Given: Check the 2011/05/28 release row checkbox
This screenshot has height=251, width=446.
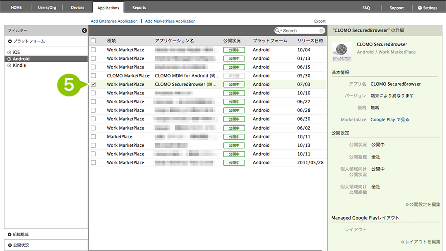Looking at the screenshot, I should pyautogui.click(x=93, y=163).
